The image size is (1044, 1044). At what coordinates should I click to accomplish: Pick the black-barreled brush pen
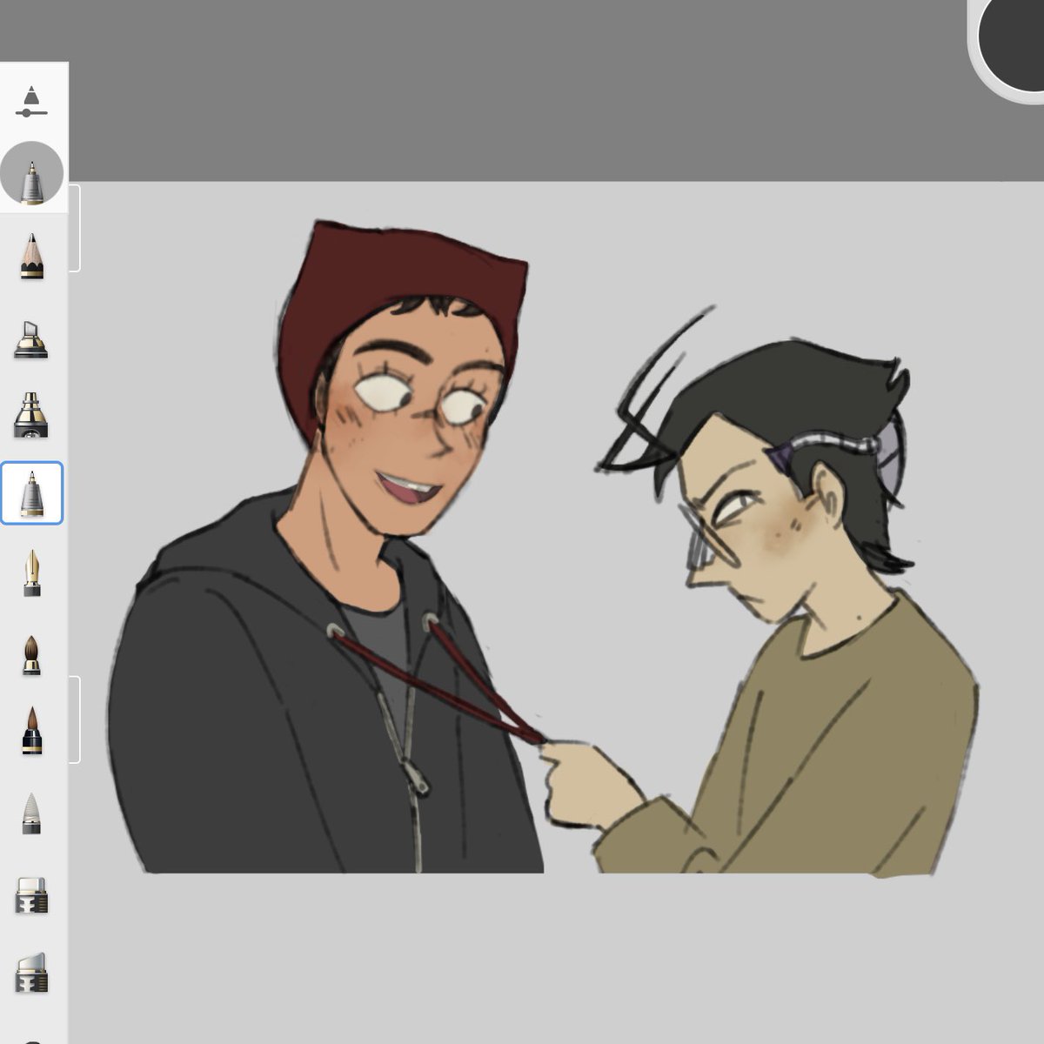point(32,730)
